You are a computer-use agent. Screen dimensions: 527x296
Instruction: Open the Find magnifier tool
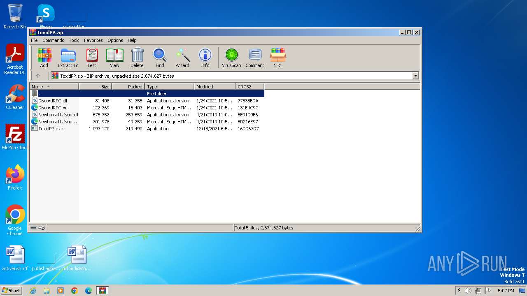pyautogui.click(x=160, y=58)
